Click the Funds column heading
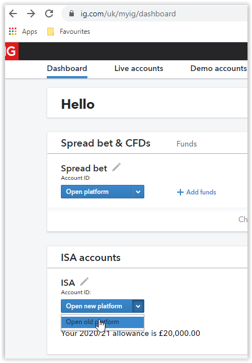The image size is (252, 363). tap(187, 144)
